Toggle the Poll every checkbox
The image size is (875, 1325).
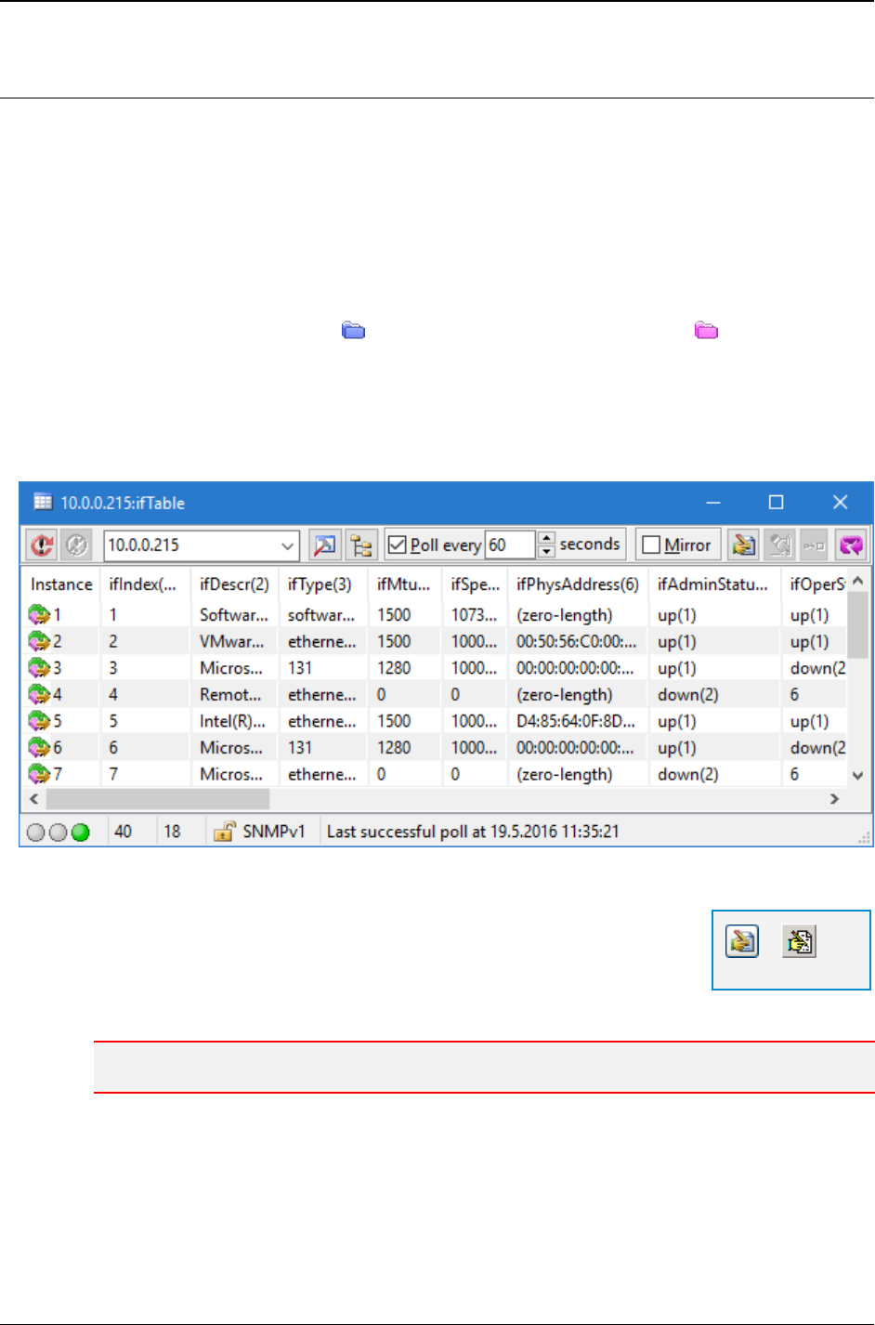[398, 544]
